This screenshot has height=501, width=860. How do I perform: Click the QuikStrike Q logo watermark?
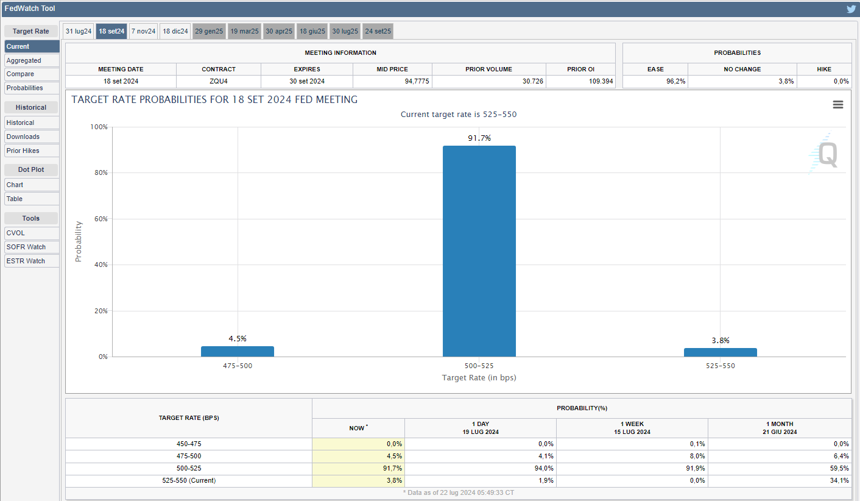825,154
